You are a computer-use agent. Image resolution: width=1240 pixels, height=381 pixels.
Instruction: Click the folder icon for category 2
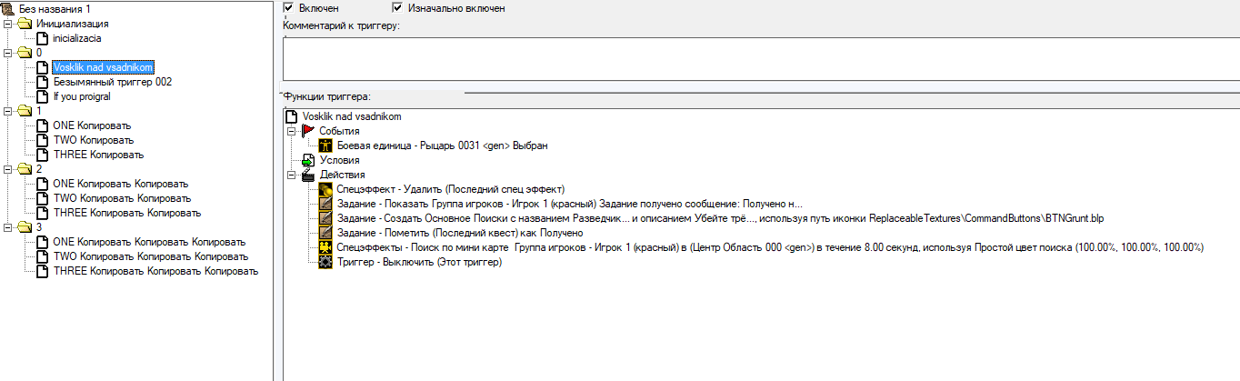tap(25, 168)
